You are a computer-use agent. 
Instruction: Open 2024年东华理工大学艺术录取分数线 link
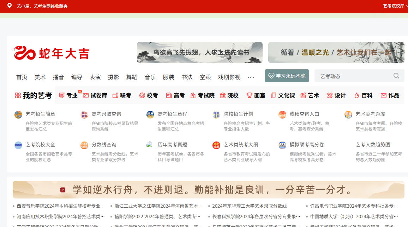[x=249, y=206]
